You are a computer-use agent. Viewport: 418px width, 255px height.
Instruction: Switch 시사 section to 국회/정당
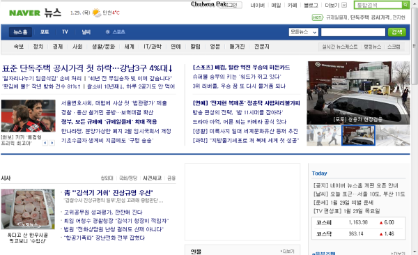128,178
